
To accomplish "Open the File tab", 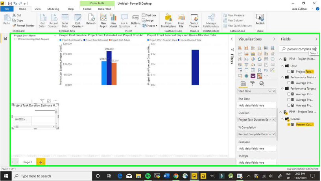I will click(x=7, y=9).
